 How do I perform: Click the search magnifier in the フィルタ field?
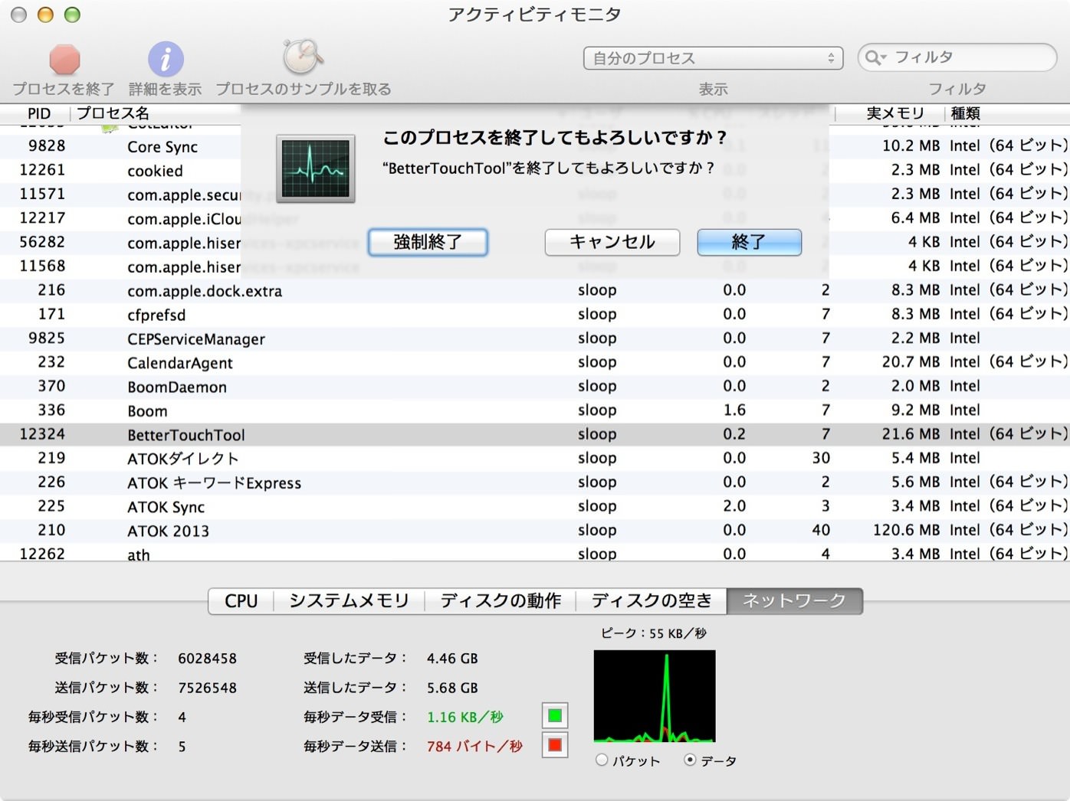(x=875, y=57)
